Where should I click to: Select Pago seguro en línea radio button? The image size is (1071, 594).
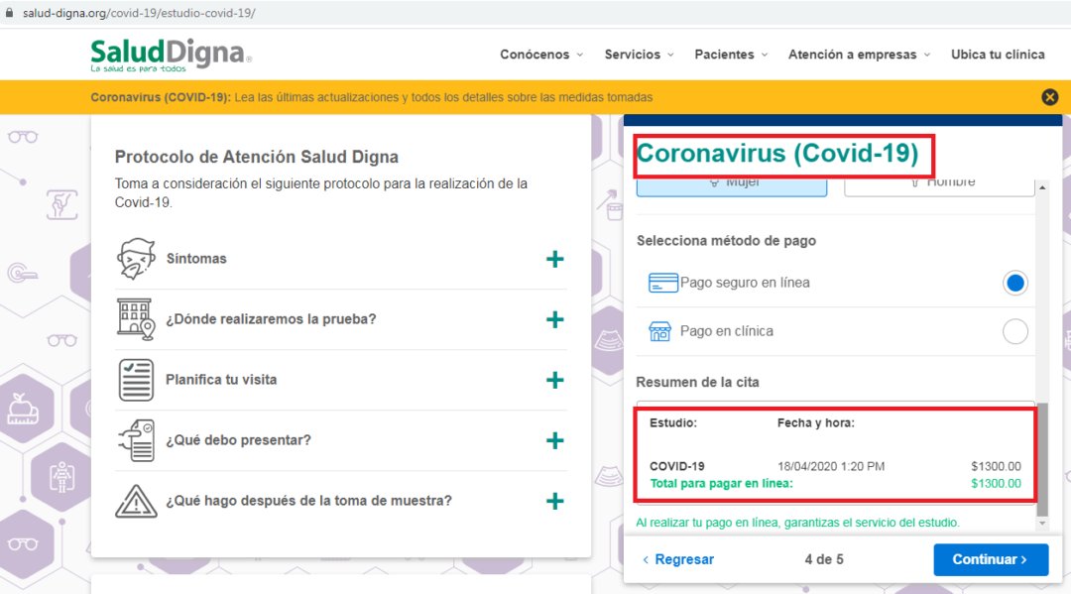pyautogui.click(x=1015, y=283)
